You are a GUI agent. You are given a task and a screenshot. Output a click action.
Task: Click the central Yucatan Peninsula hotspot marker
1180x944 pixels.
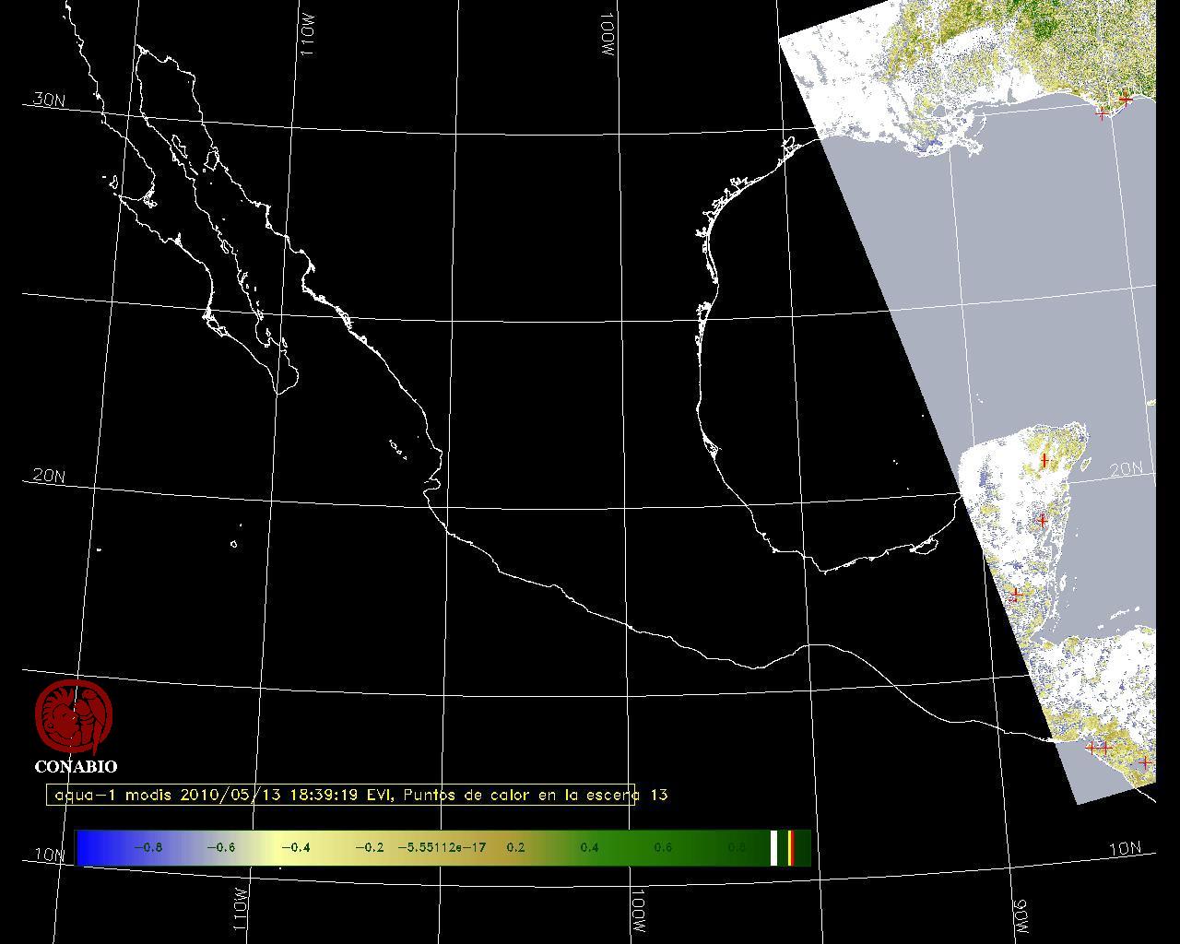pyautogui.click(x=1042, y=521)
